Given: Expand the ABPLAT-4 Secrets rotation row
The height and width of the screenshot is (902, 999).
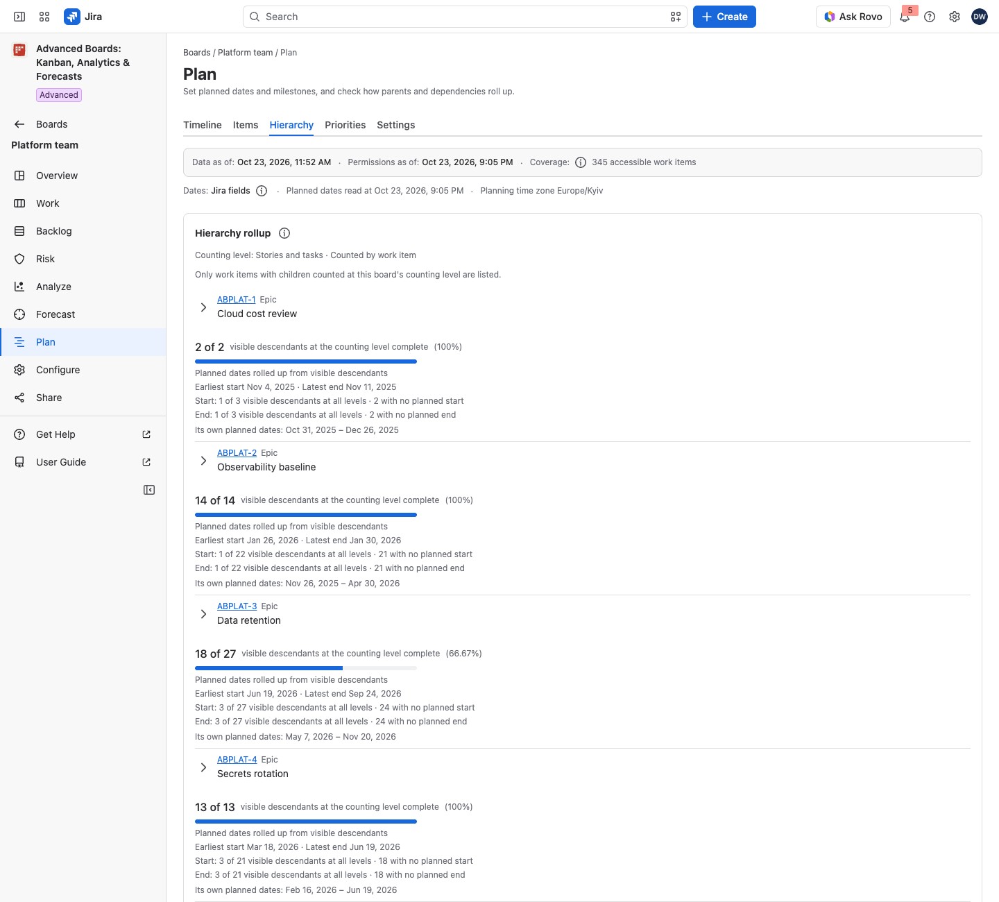Looking at the screenshot, I should (x=203, y=767).
